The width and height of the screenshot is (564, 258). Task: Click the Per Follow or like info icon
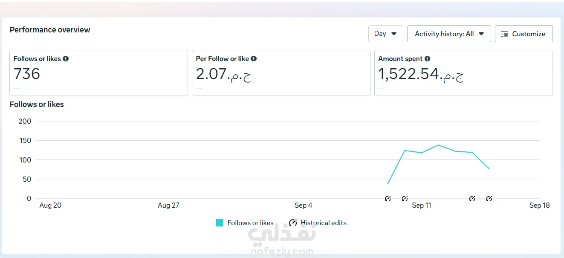(254, 59)
